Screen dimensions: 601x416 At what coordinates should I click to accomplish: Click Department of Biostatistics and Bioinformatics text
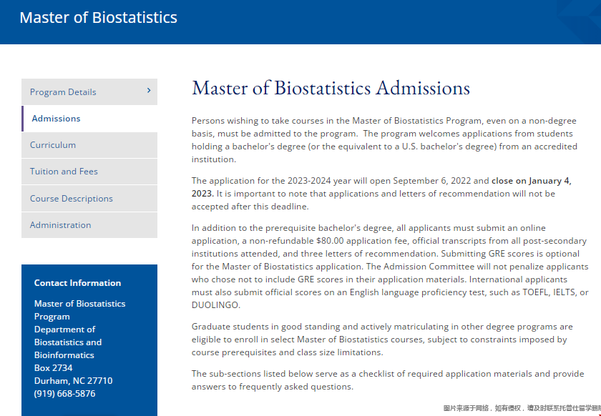click(68, 342)
